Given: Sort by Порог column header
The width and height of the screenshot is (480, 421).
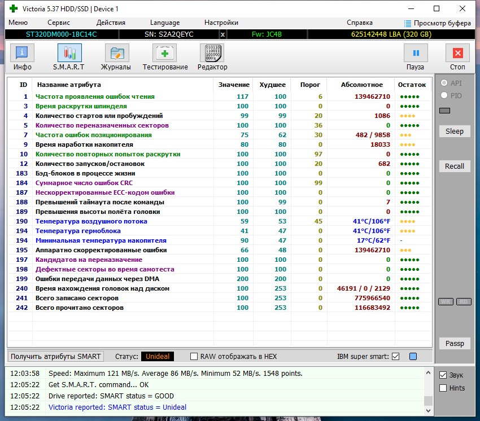Looking at the screenshot, I should (x=310, y=85).
